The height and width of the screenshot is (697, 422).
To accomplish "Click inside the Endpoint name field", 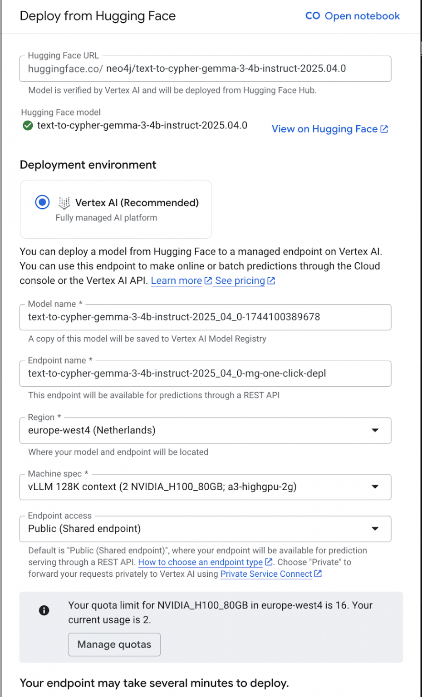I will (205, 373).
